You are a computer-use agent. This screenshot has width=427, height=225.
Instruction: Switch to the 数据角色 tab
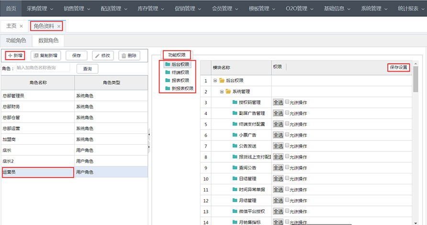[x=48, y=41]
